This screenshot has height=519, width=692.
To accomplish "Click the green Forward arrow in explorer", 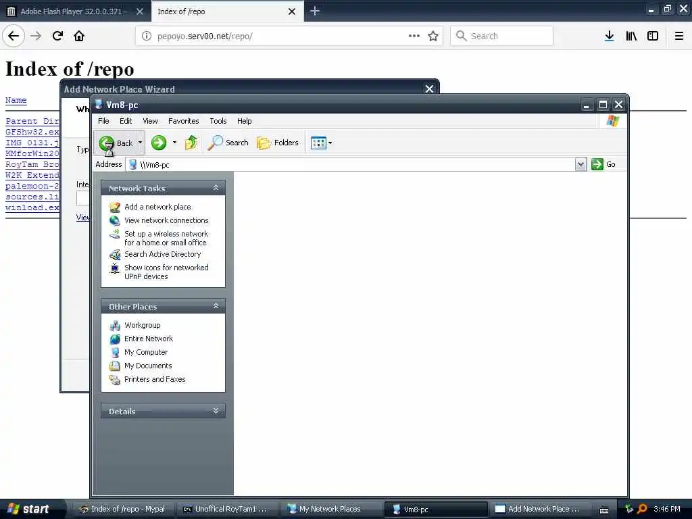I will [x=159, y=143].
